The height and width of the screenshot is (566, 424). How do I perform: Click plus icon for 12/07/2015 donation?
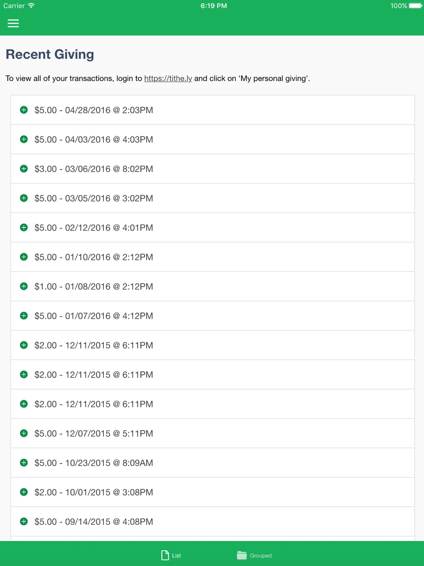[x=24, y=433]
